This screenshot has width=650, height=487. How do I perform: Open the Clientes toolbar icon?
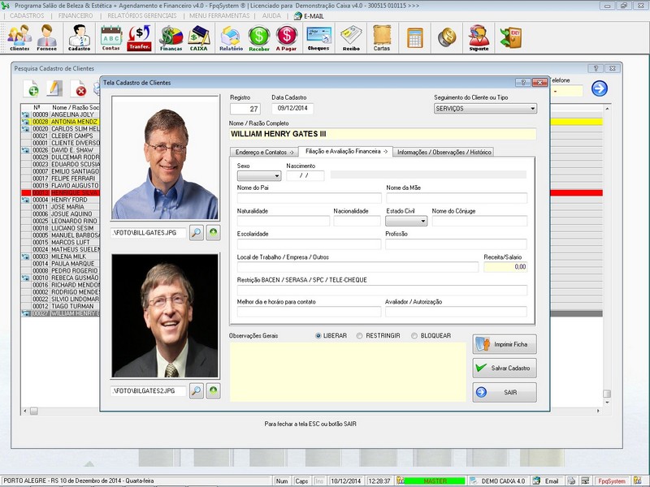(19, 37)
